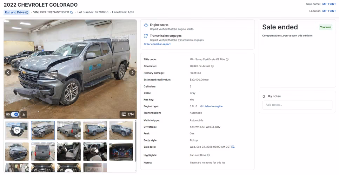Click the speaker icon beside Listen to engine

(x=201, y=106)
